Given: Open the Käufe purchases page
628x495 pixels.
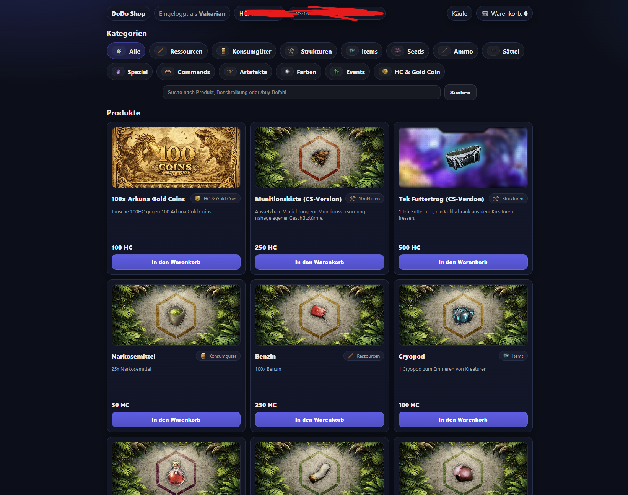Looking at the screenshot, I should tap(459, 13).
